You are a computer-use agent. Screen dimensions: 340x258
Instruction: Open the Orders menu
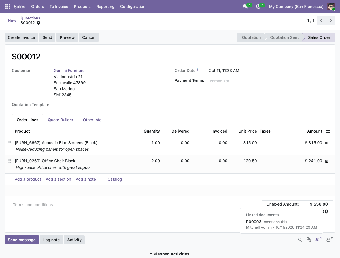click(37, 7)
